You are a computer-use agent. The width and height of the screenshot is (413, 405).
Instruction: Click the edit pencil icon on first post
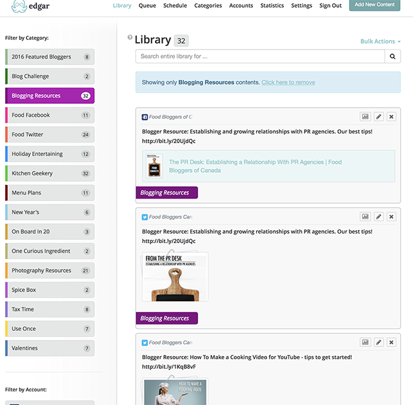(379, 117)
